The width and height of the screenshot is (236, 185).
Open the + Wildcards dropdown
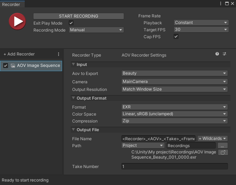pos(213,138)
